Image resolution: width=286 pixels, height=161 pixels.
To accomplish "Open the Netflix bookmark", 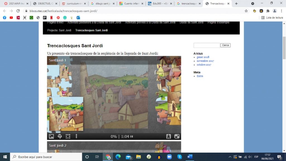I will click(x=51, y=18).
